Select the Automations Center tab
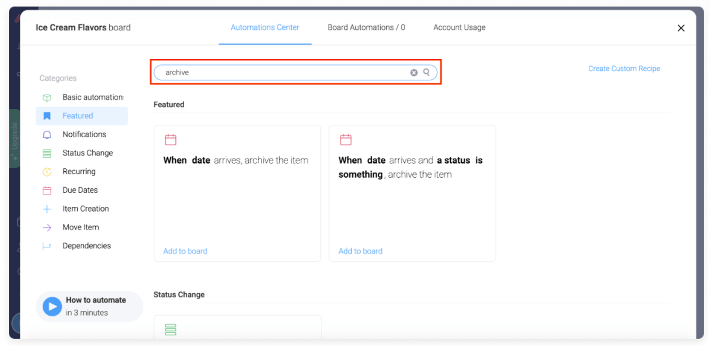Viewport: 710px width, 346px height. (x=265, y=27)
